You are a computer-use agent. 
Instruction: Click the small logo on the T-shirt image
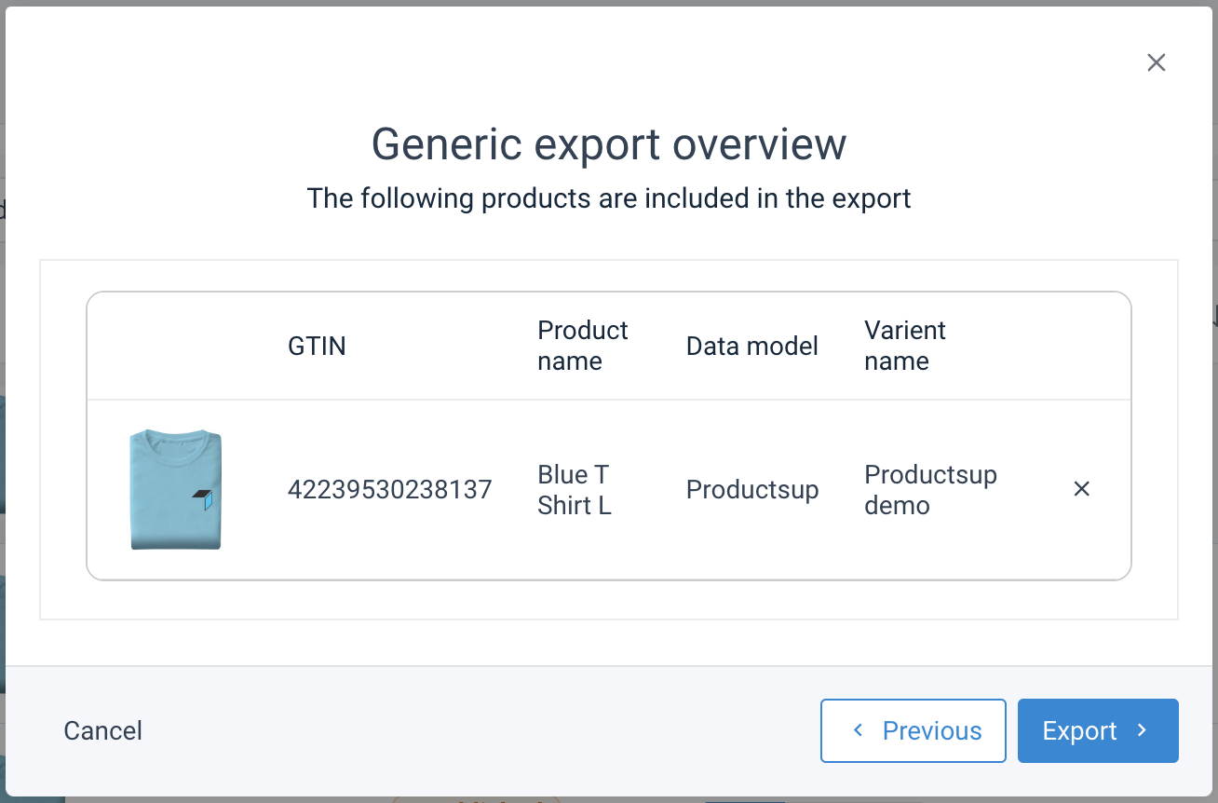click(204, 499)
